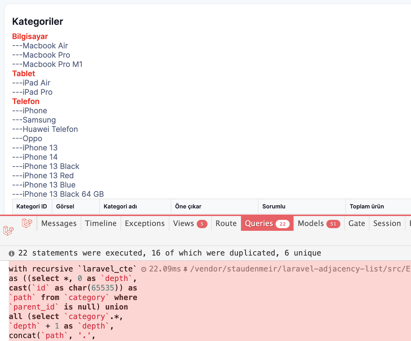Click the ---iPhone subcategory entry

pos(30,111)
